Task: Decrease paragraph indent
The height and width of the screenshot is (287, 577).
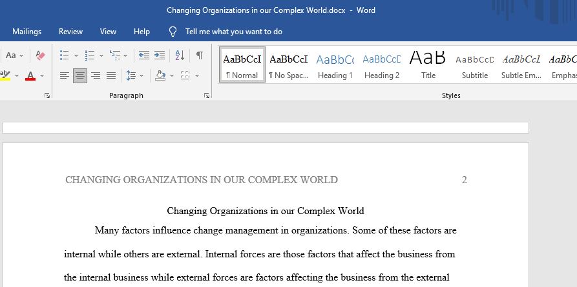Action: pos(144,55)
